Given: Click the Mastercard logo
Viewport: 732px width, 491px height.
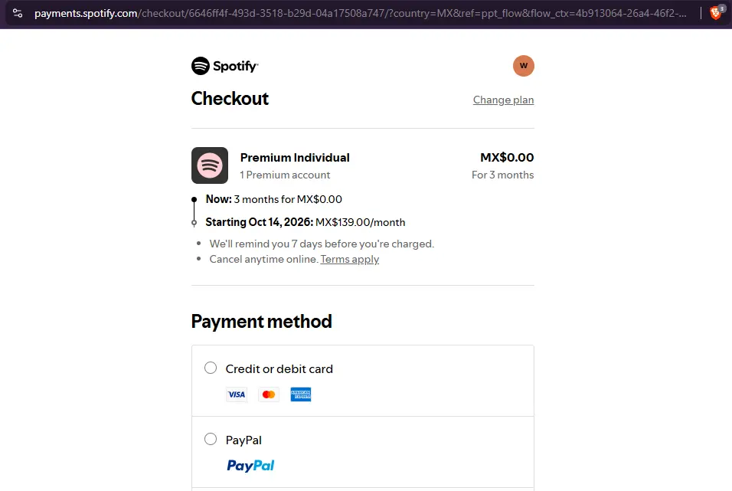Looking at the screenshot, I should (x=269, y=394).
